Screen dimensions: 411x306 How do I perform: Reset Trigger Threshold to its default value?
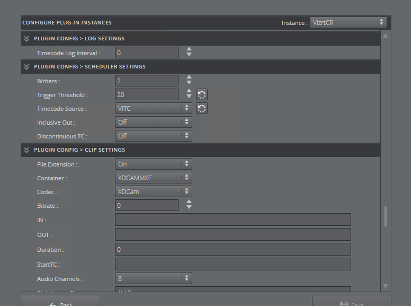click(x=202, y=95)
